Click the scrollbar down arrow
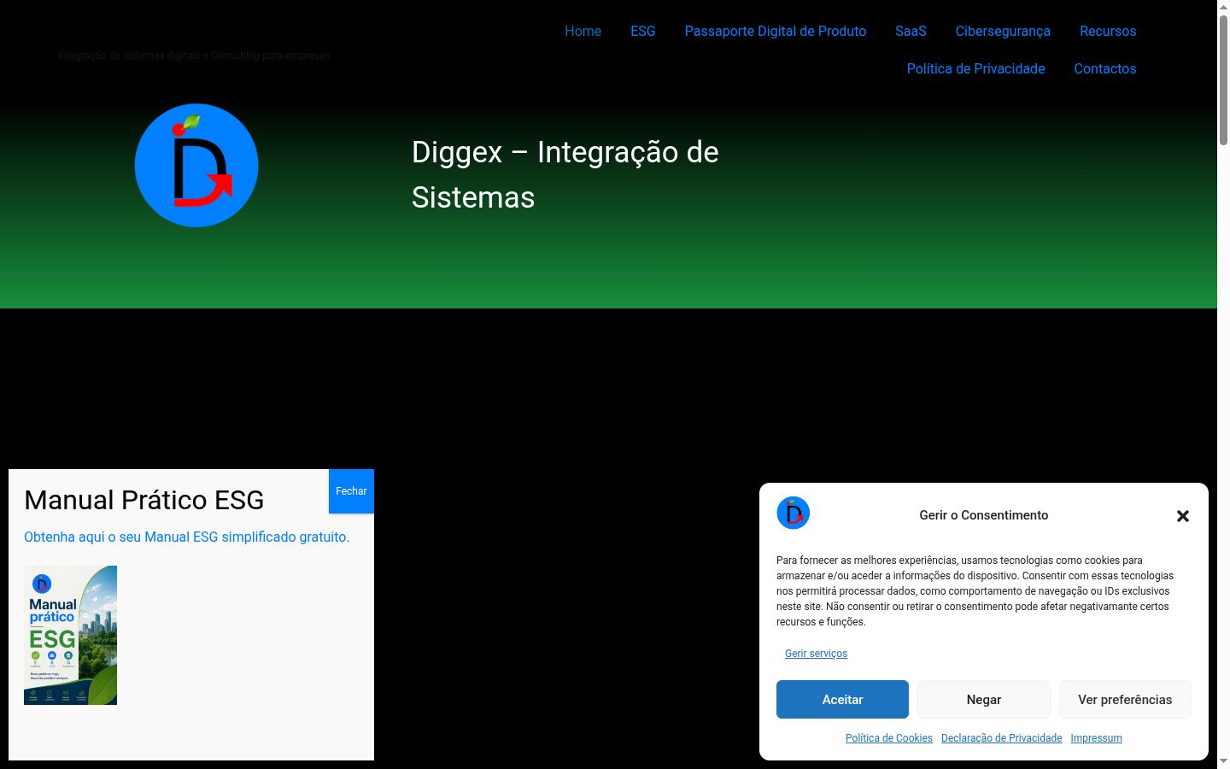The width and height of the screenshot is (1230, 769). click(1223, 761)
